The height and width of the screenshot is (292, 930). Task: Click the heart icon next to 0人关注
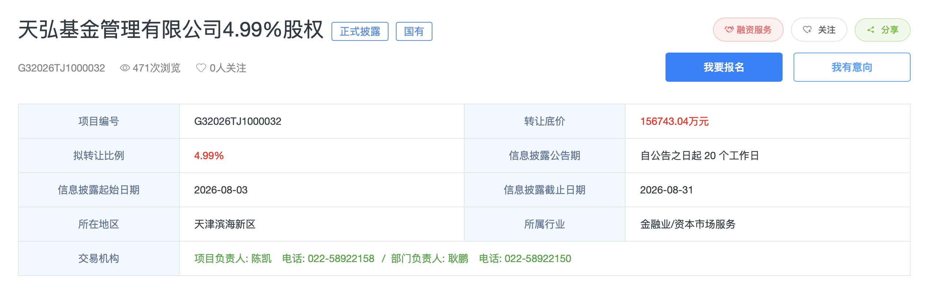click(x=201, y=68)
